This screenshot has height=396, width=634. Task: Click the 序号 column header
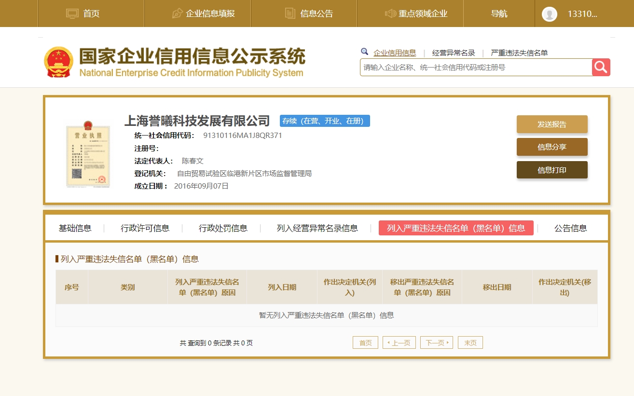72,287
